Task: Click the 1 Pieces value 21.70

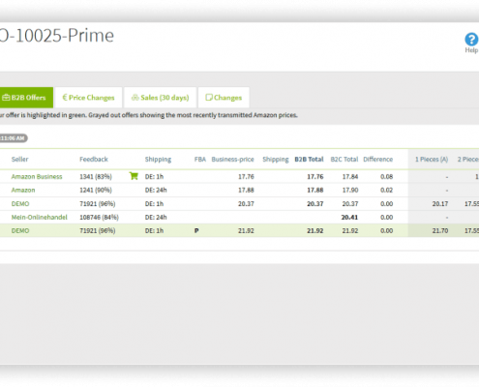Action: click(x=440, y=231)
